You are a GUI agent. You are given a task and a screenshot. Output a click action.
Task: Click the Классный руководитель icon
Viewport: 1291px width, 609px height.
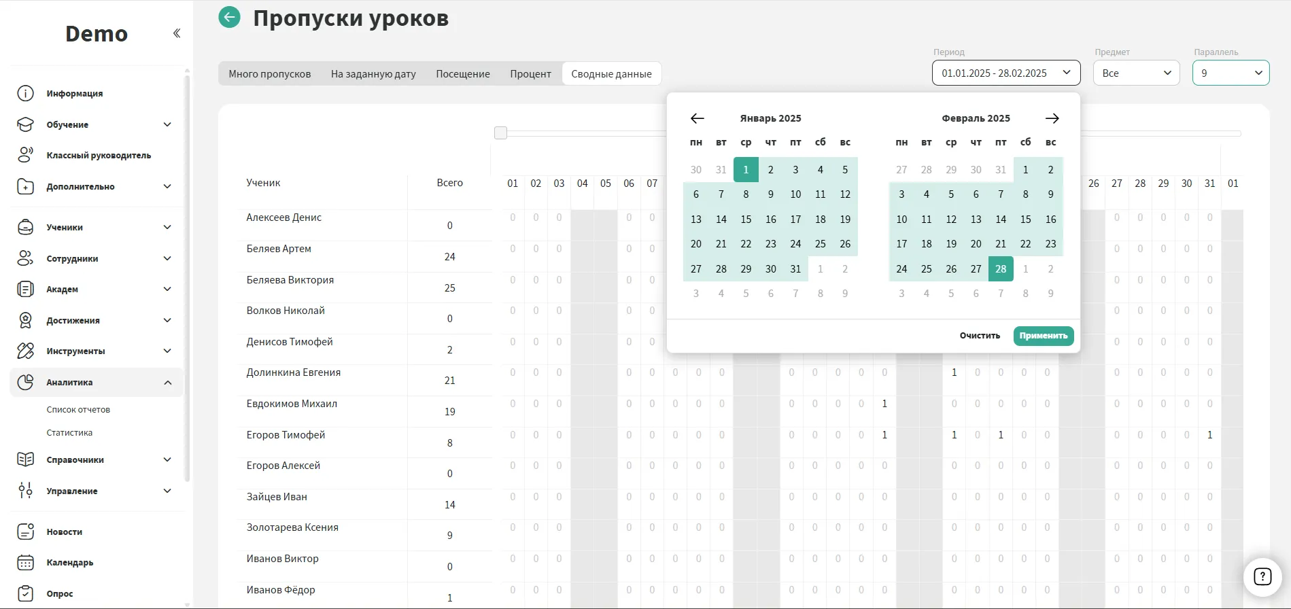(25, 155)
